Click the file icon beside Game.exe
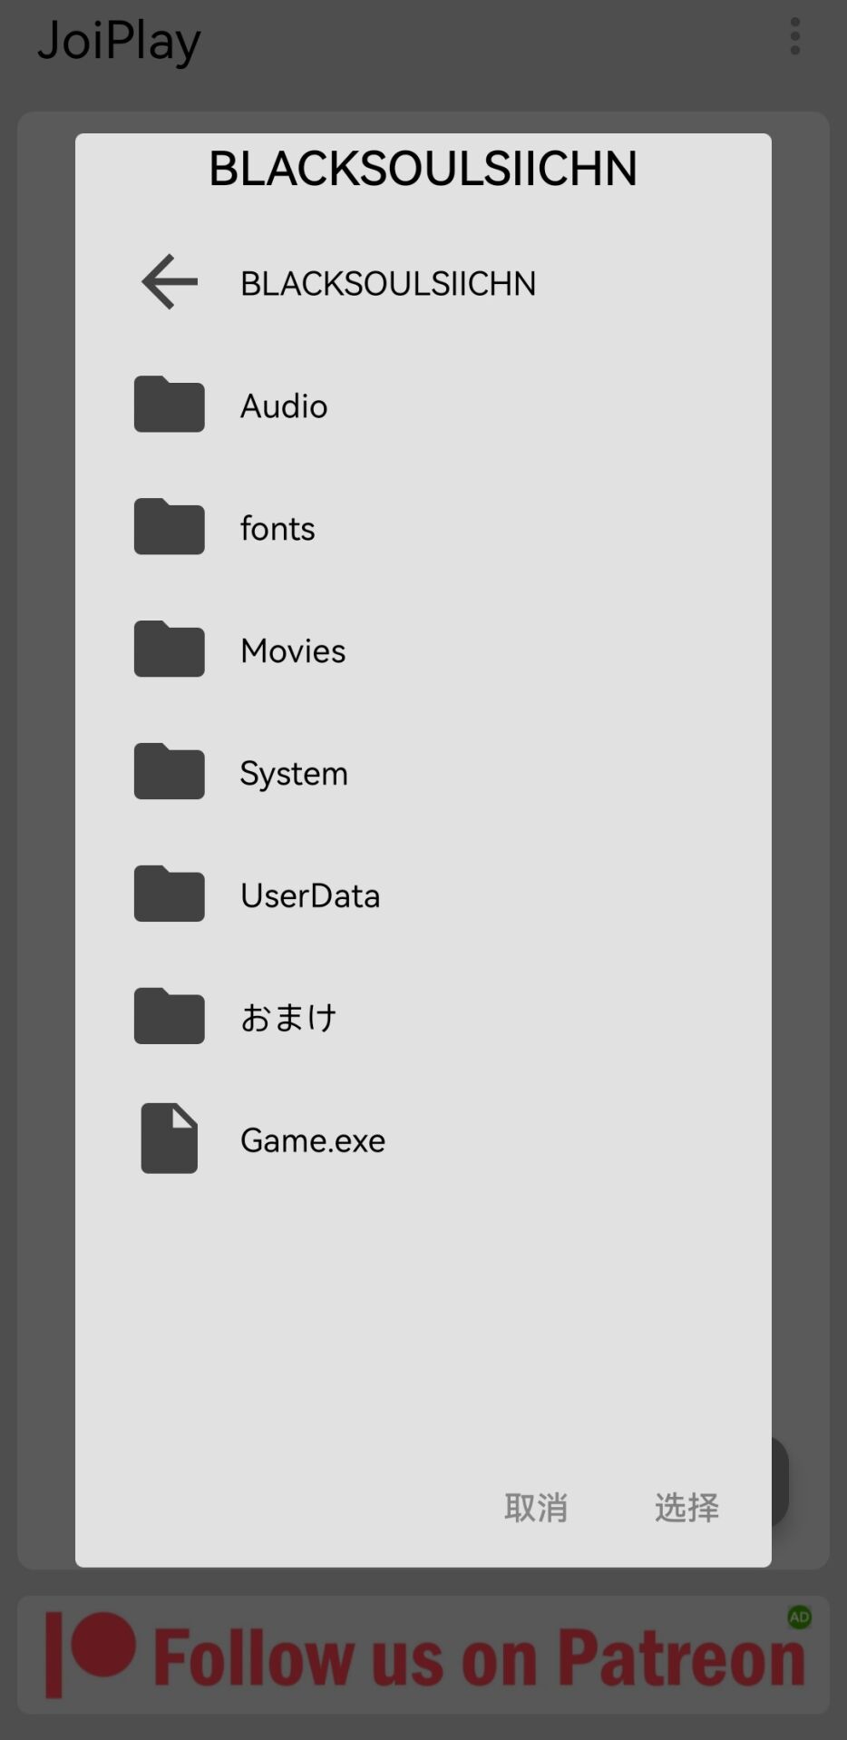This screenshot has width=847, height=1740. tap(170, 1139)
